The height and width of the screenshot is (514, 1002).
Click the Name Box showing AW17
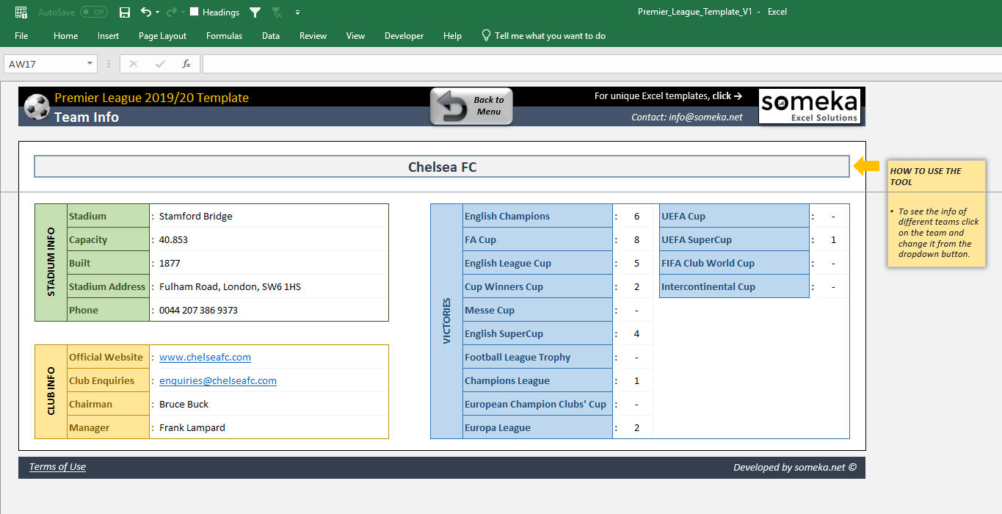coord(44,64)
